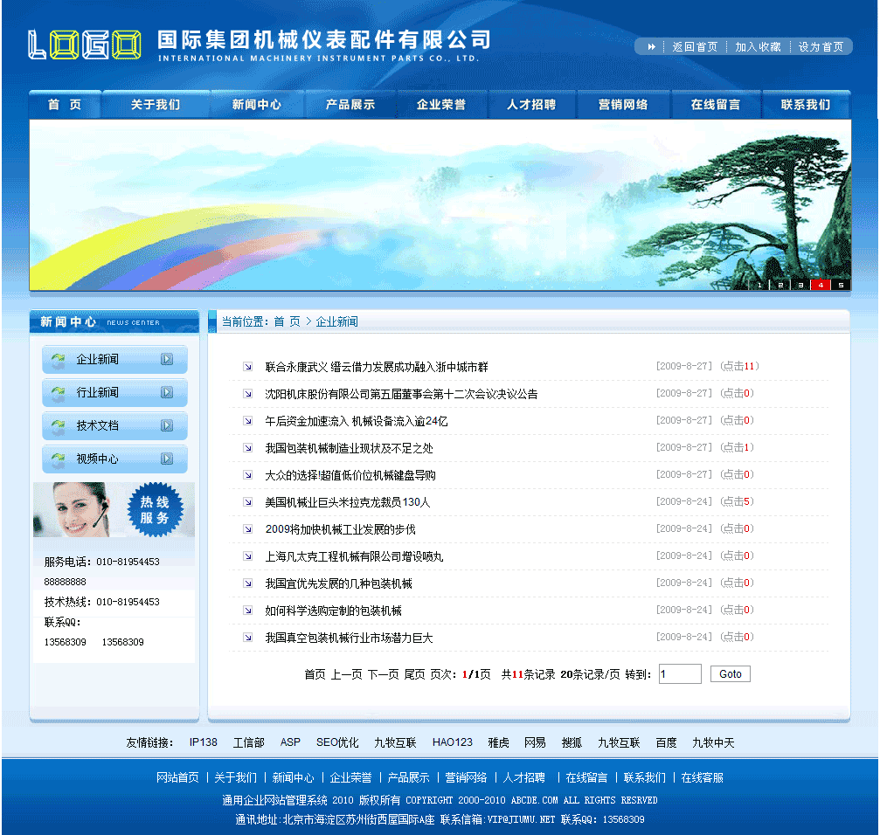Click arrow icon beside 我国真空包装机械 item
The image size is (880, 835).
pyautogui.click(x=247, y=637)
